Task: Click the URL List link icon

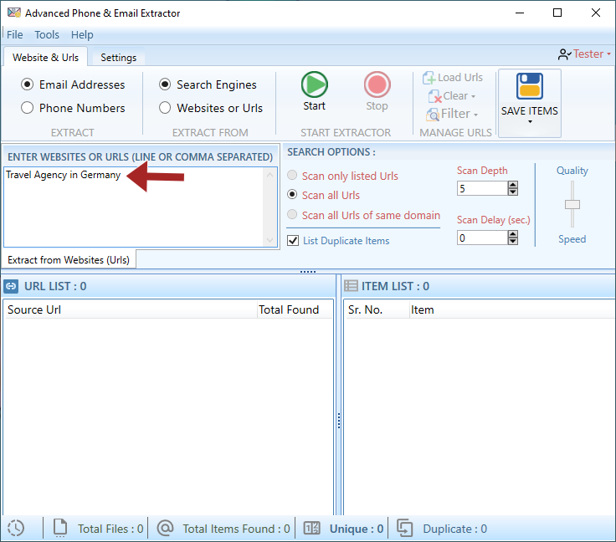Action: click(11, 286)
